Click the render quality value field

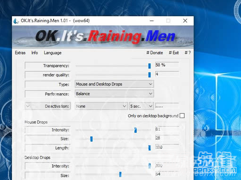(167, 74)
